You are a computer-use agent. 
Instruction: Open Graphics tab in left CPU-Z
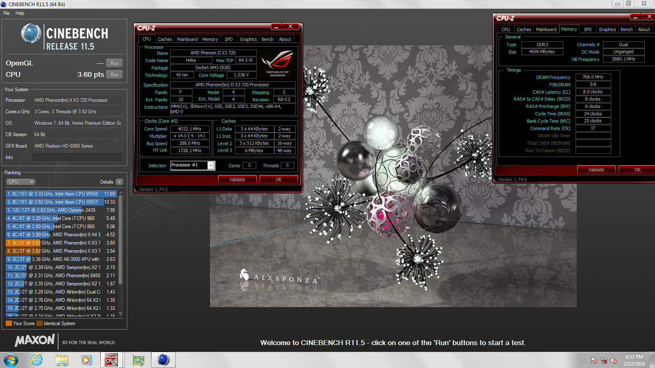[248, 39]
